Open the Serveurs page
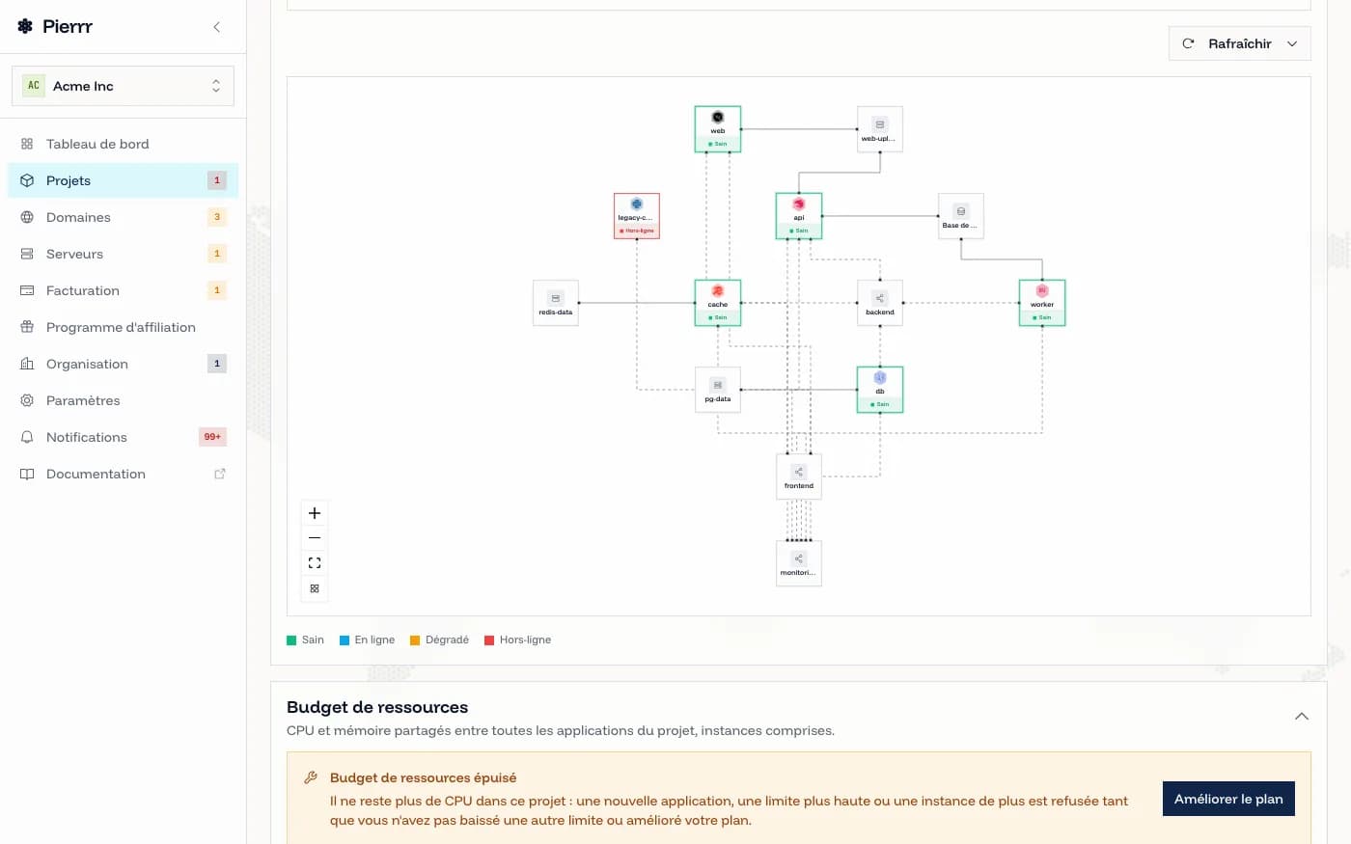 [123, 254]
